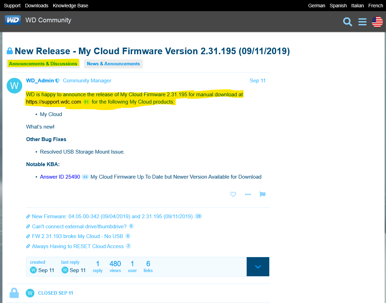The image size is (386, 303).
Task: Open 'New Firmware: 04.05.00-342' related topic
Action: [112, 216]
